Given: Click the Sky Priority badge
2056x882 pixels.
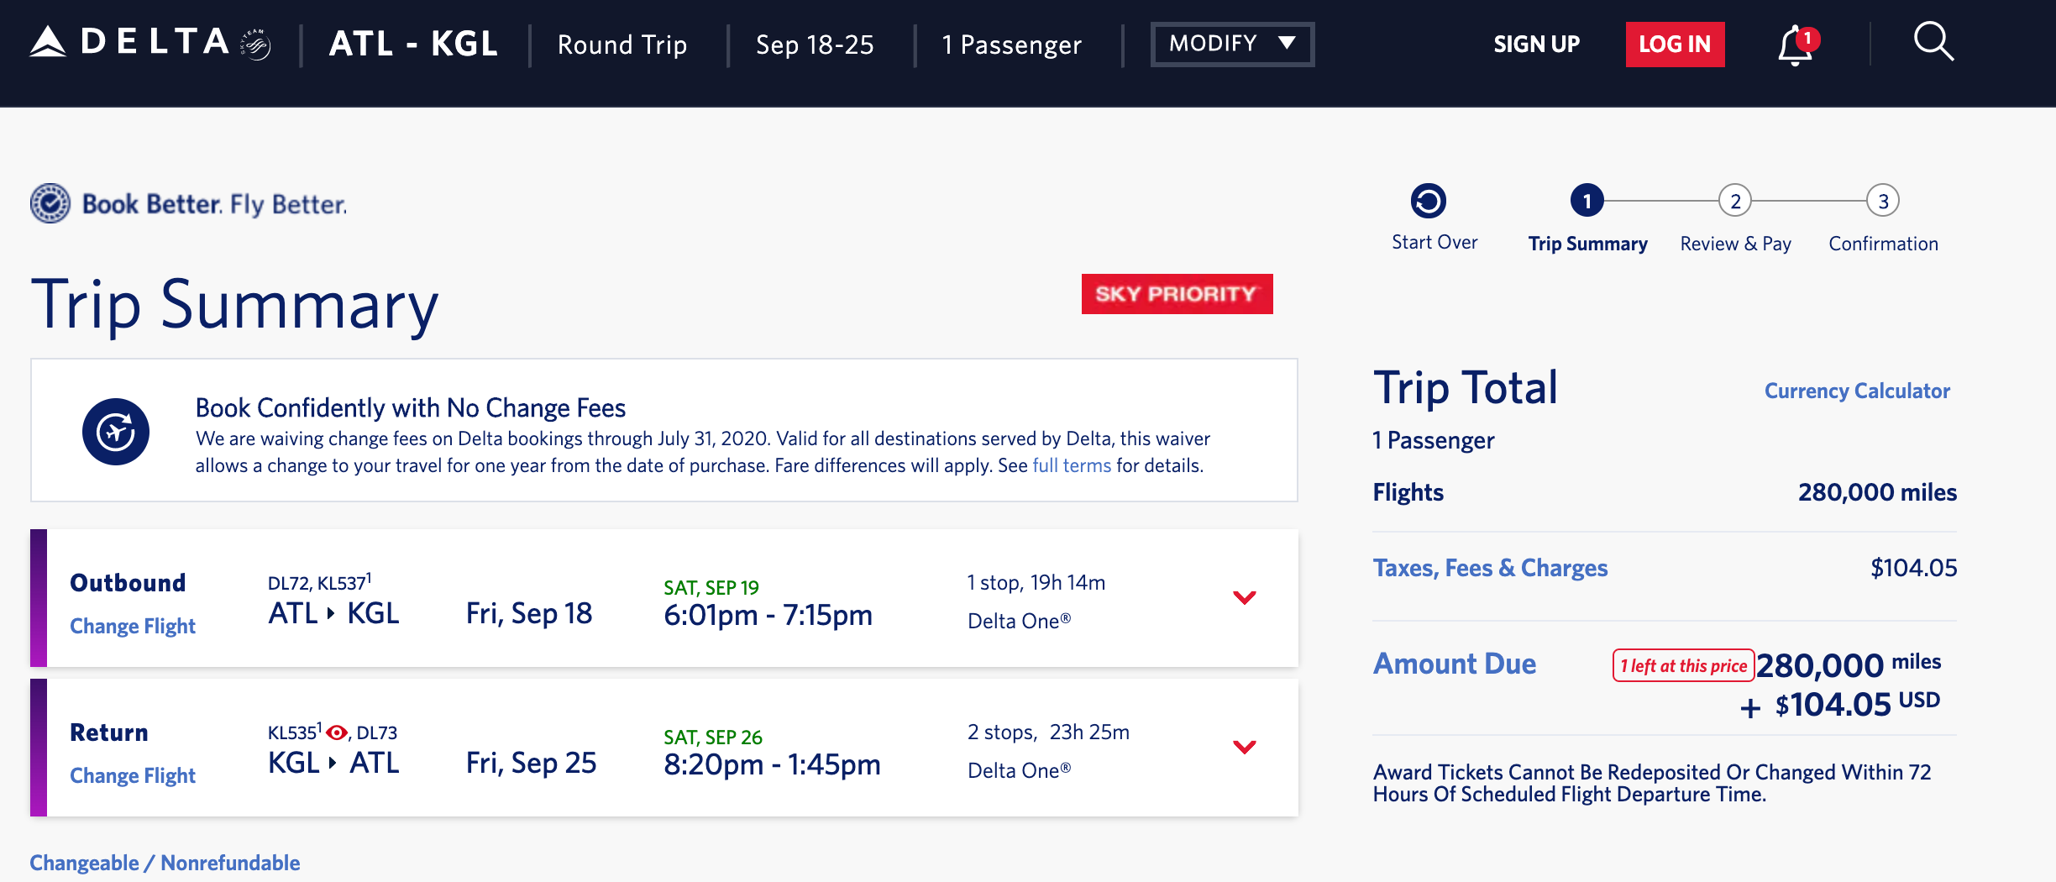Looking at the screenshot, I should tap(1177, 294).
